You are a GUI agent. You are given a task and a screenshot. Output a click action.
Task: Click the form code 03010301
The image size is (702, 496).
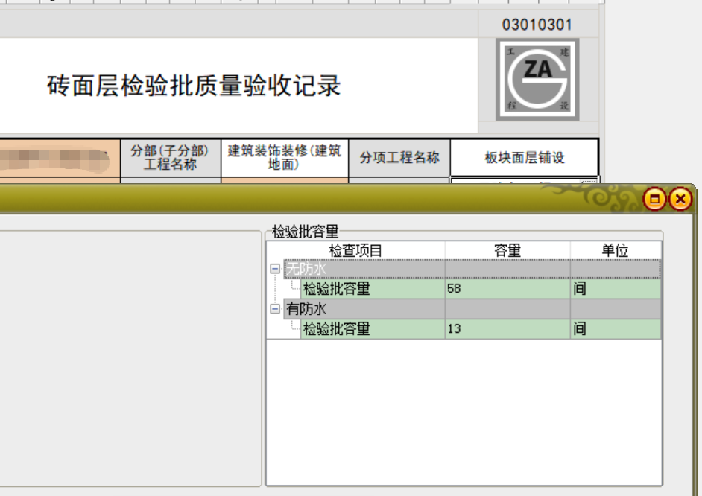(x=537, y=25)
